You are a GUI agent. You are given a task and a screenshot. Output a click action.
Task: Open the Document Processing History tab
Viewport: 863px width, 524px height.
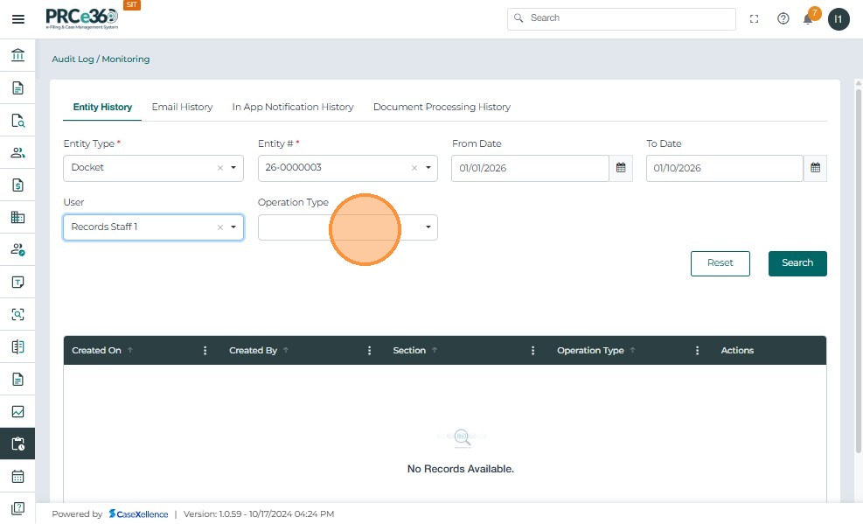442,107
